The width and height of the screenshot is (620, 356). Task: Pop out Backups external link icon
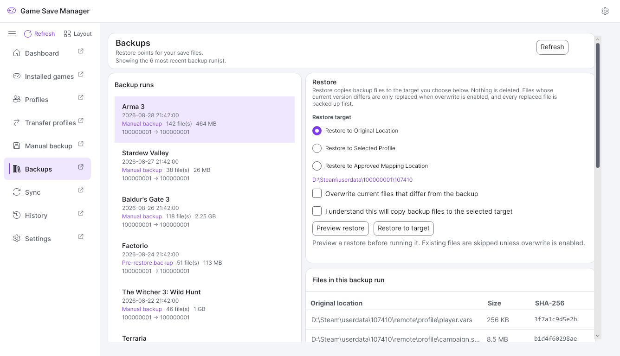[x=81, y=167]
